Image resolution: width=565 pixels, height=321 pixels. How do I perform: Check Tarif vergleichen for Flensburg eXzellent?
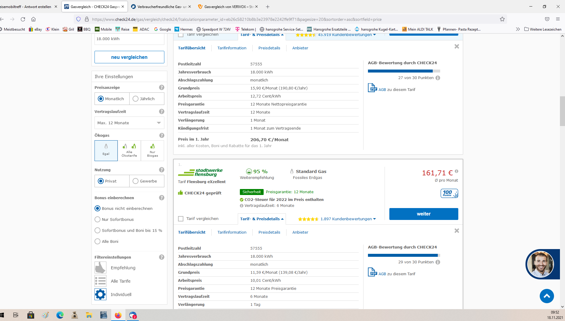pyautogui.click(x=181, y=219)
